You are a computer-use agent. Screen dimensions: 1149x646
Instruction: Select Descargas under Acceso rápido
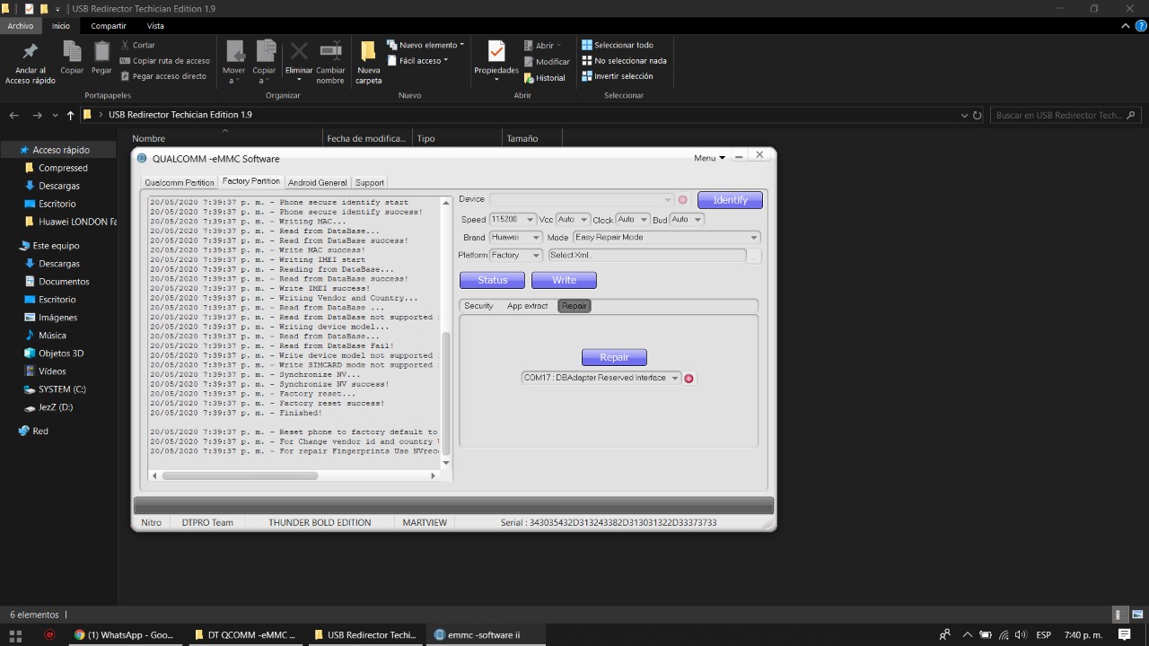58,186
